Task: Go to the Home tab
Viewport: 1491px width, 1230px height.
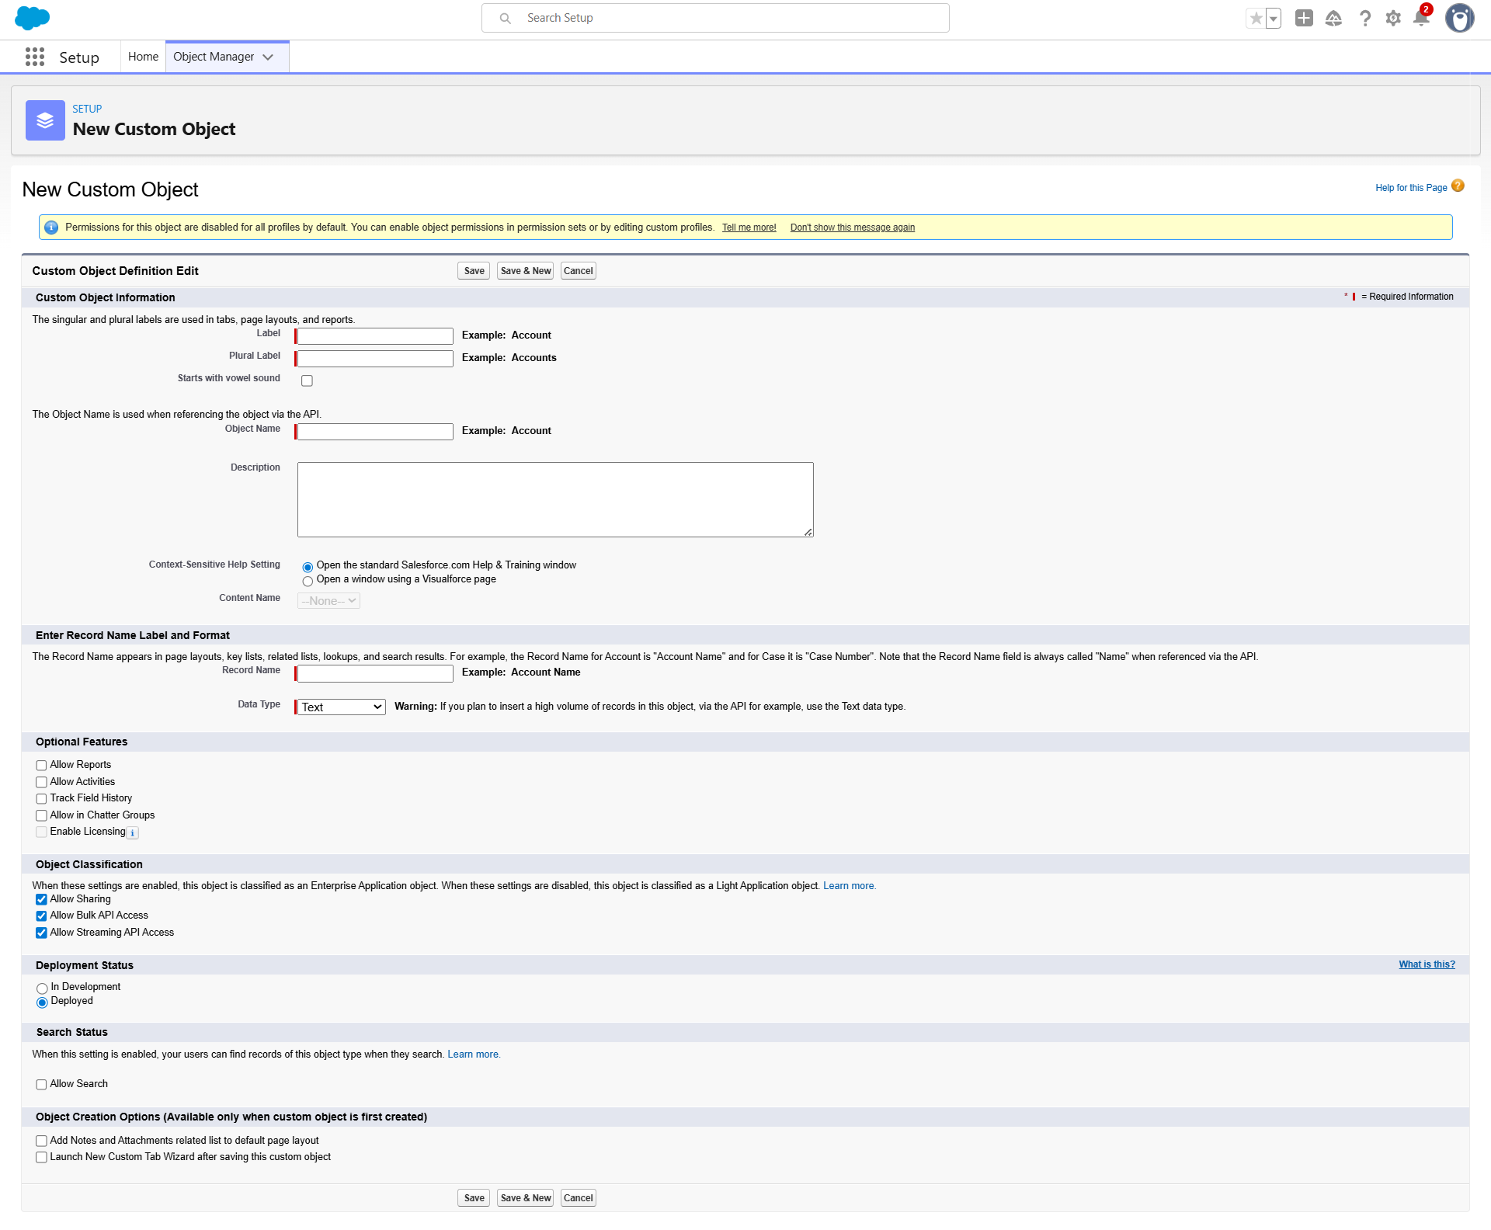Action: 143,57
